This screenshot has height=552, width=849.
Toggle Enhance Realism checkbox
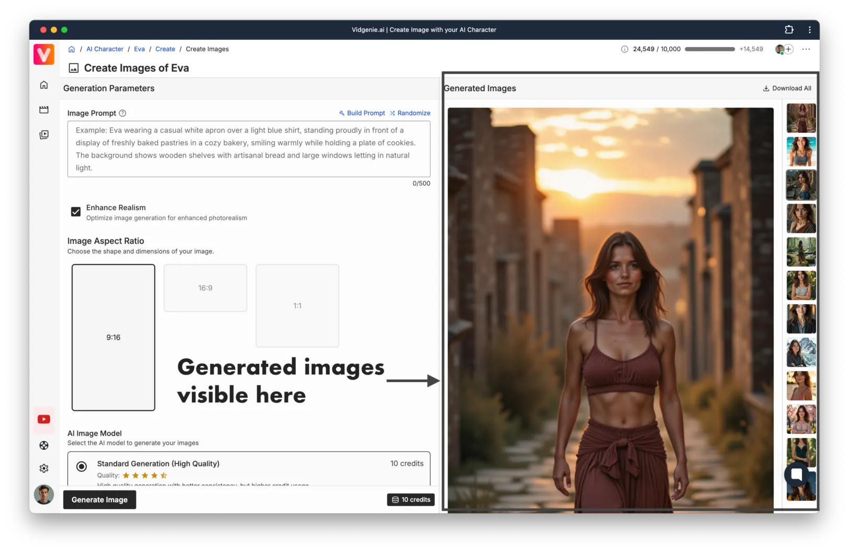76,212
